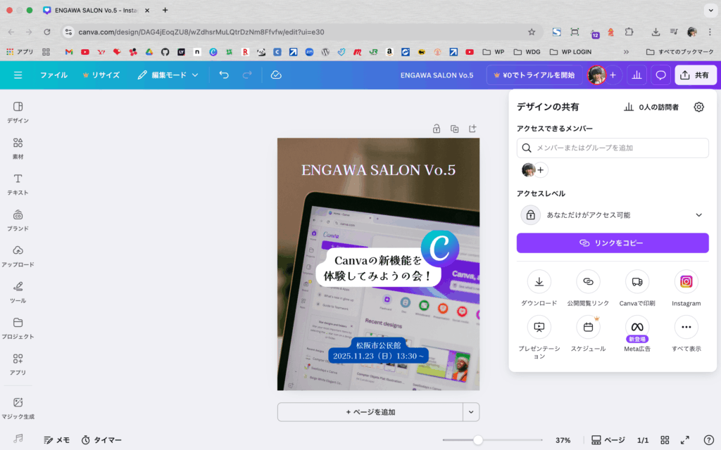Click the Add Page (ページを追加) button
721x450 pixels.
click(370, 412)
